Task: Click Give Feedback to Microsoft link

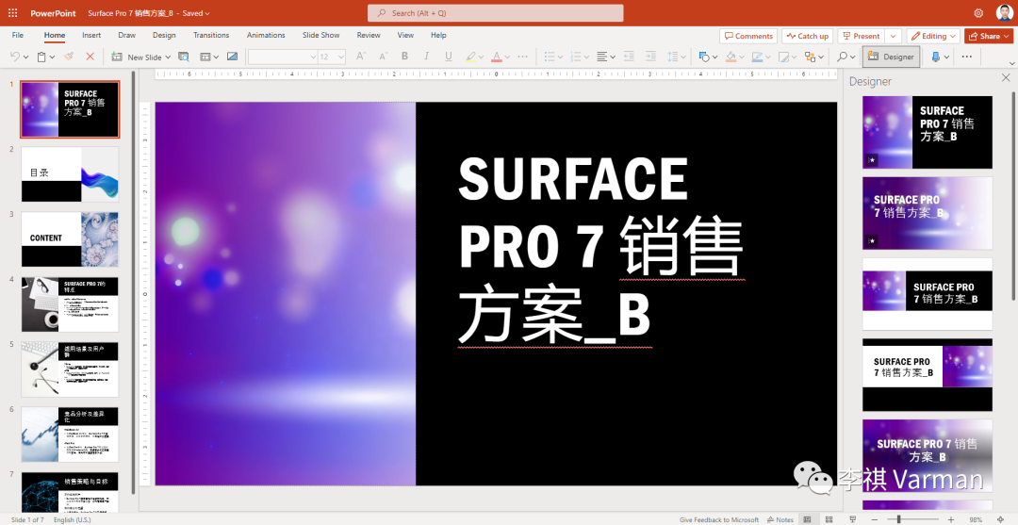Action: point(719,519)
